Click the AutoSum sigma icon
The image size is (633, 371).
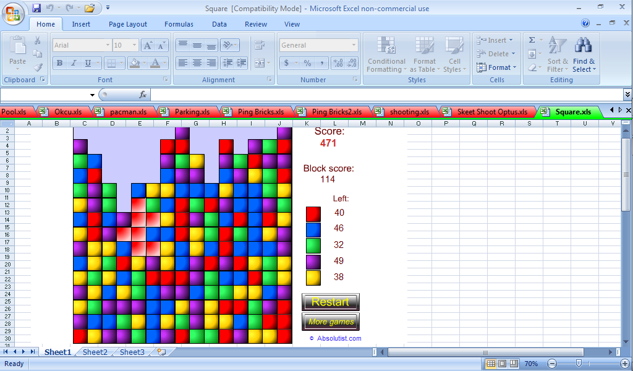pos(532,40)
